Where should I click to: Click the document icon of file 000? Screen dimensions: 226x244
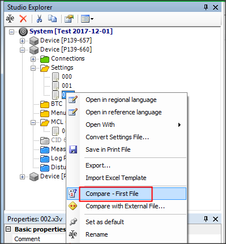(56, 77)
